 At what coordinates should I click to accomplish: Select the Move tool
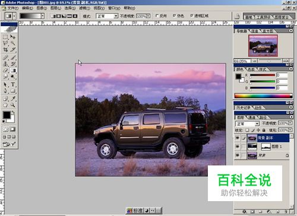click(13, 37)
